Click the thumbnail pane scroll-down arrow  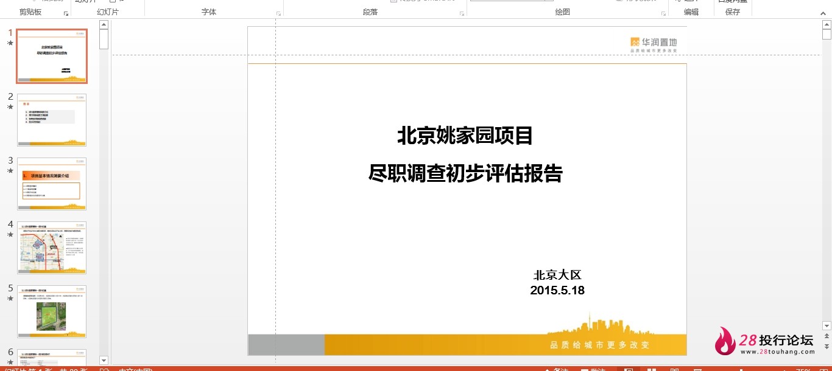coord(104,360)
